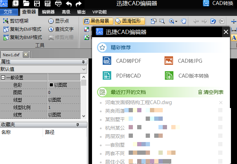Save the drawing with floppy icon
Viewport: 237px width, 164px height.
37,3
